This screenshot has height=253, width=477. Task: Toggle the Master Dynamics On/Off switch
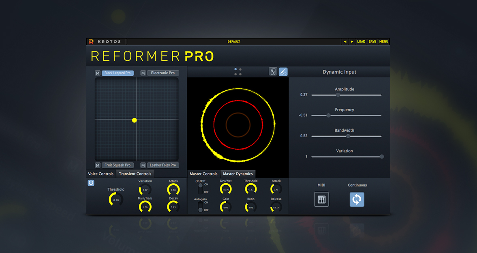(200, 189)
